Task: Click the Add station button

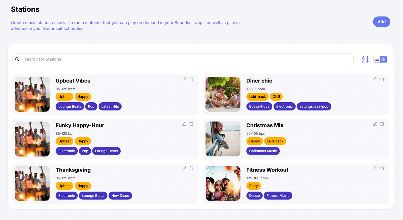Action: 381,22
